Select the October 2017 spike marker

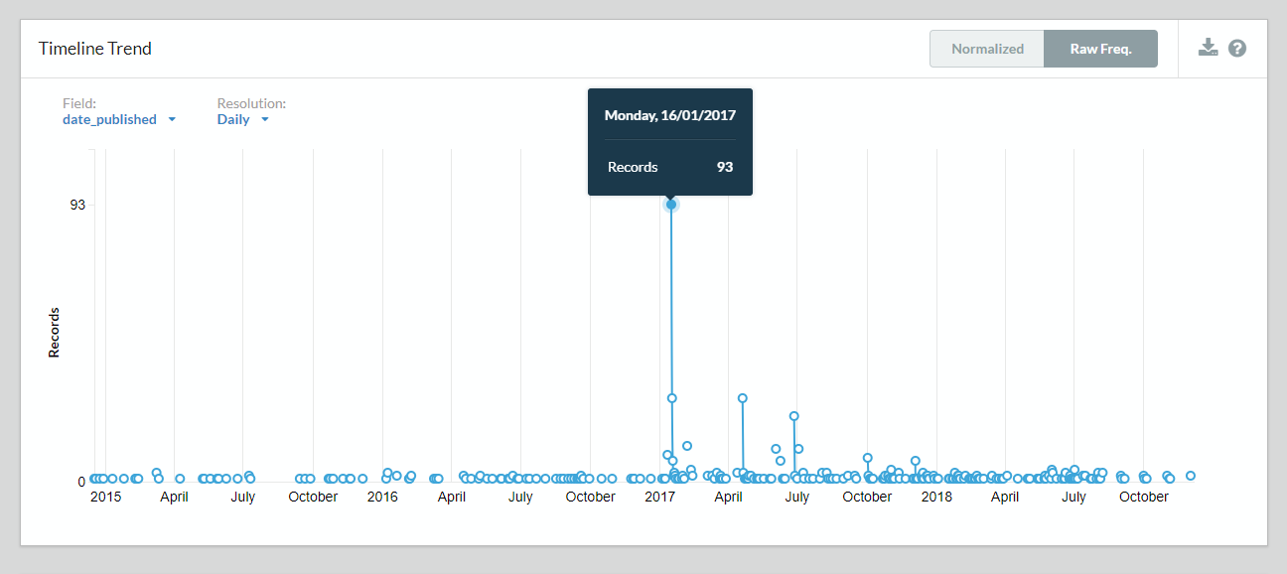(867, 458)
